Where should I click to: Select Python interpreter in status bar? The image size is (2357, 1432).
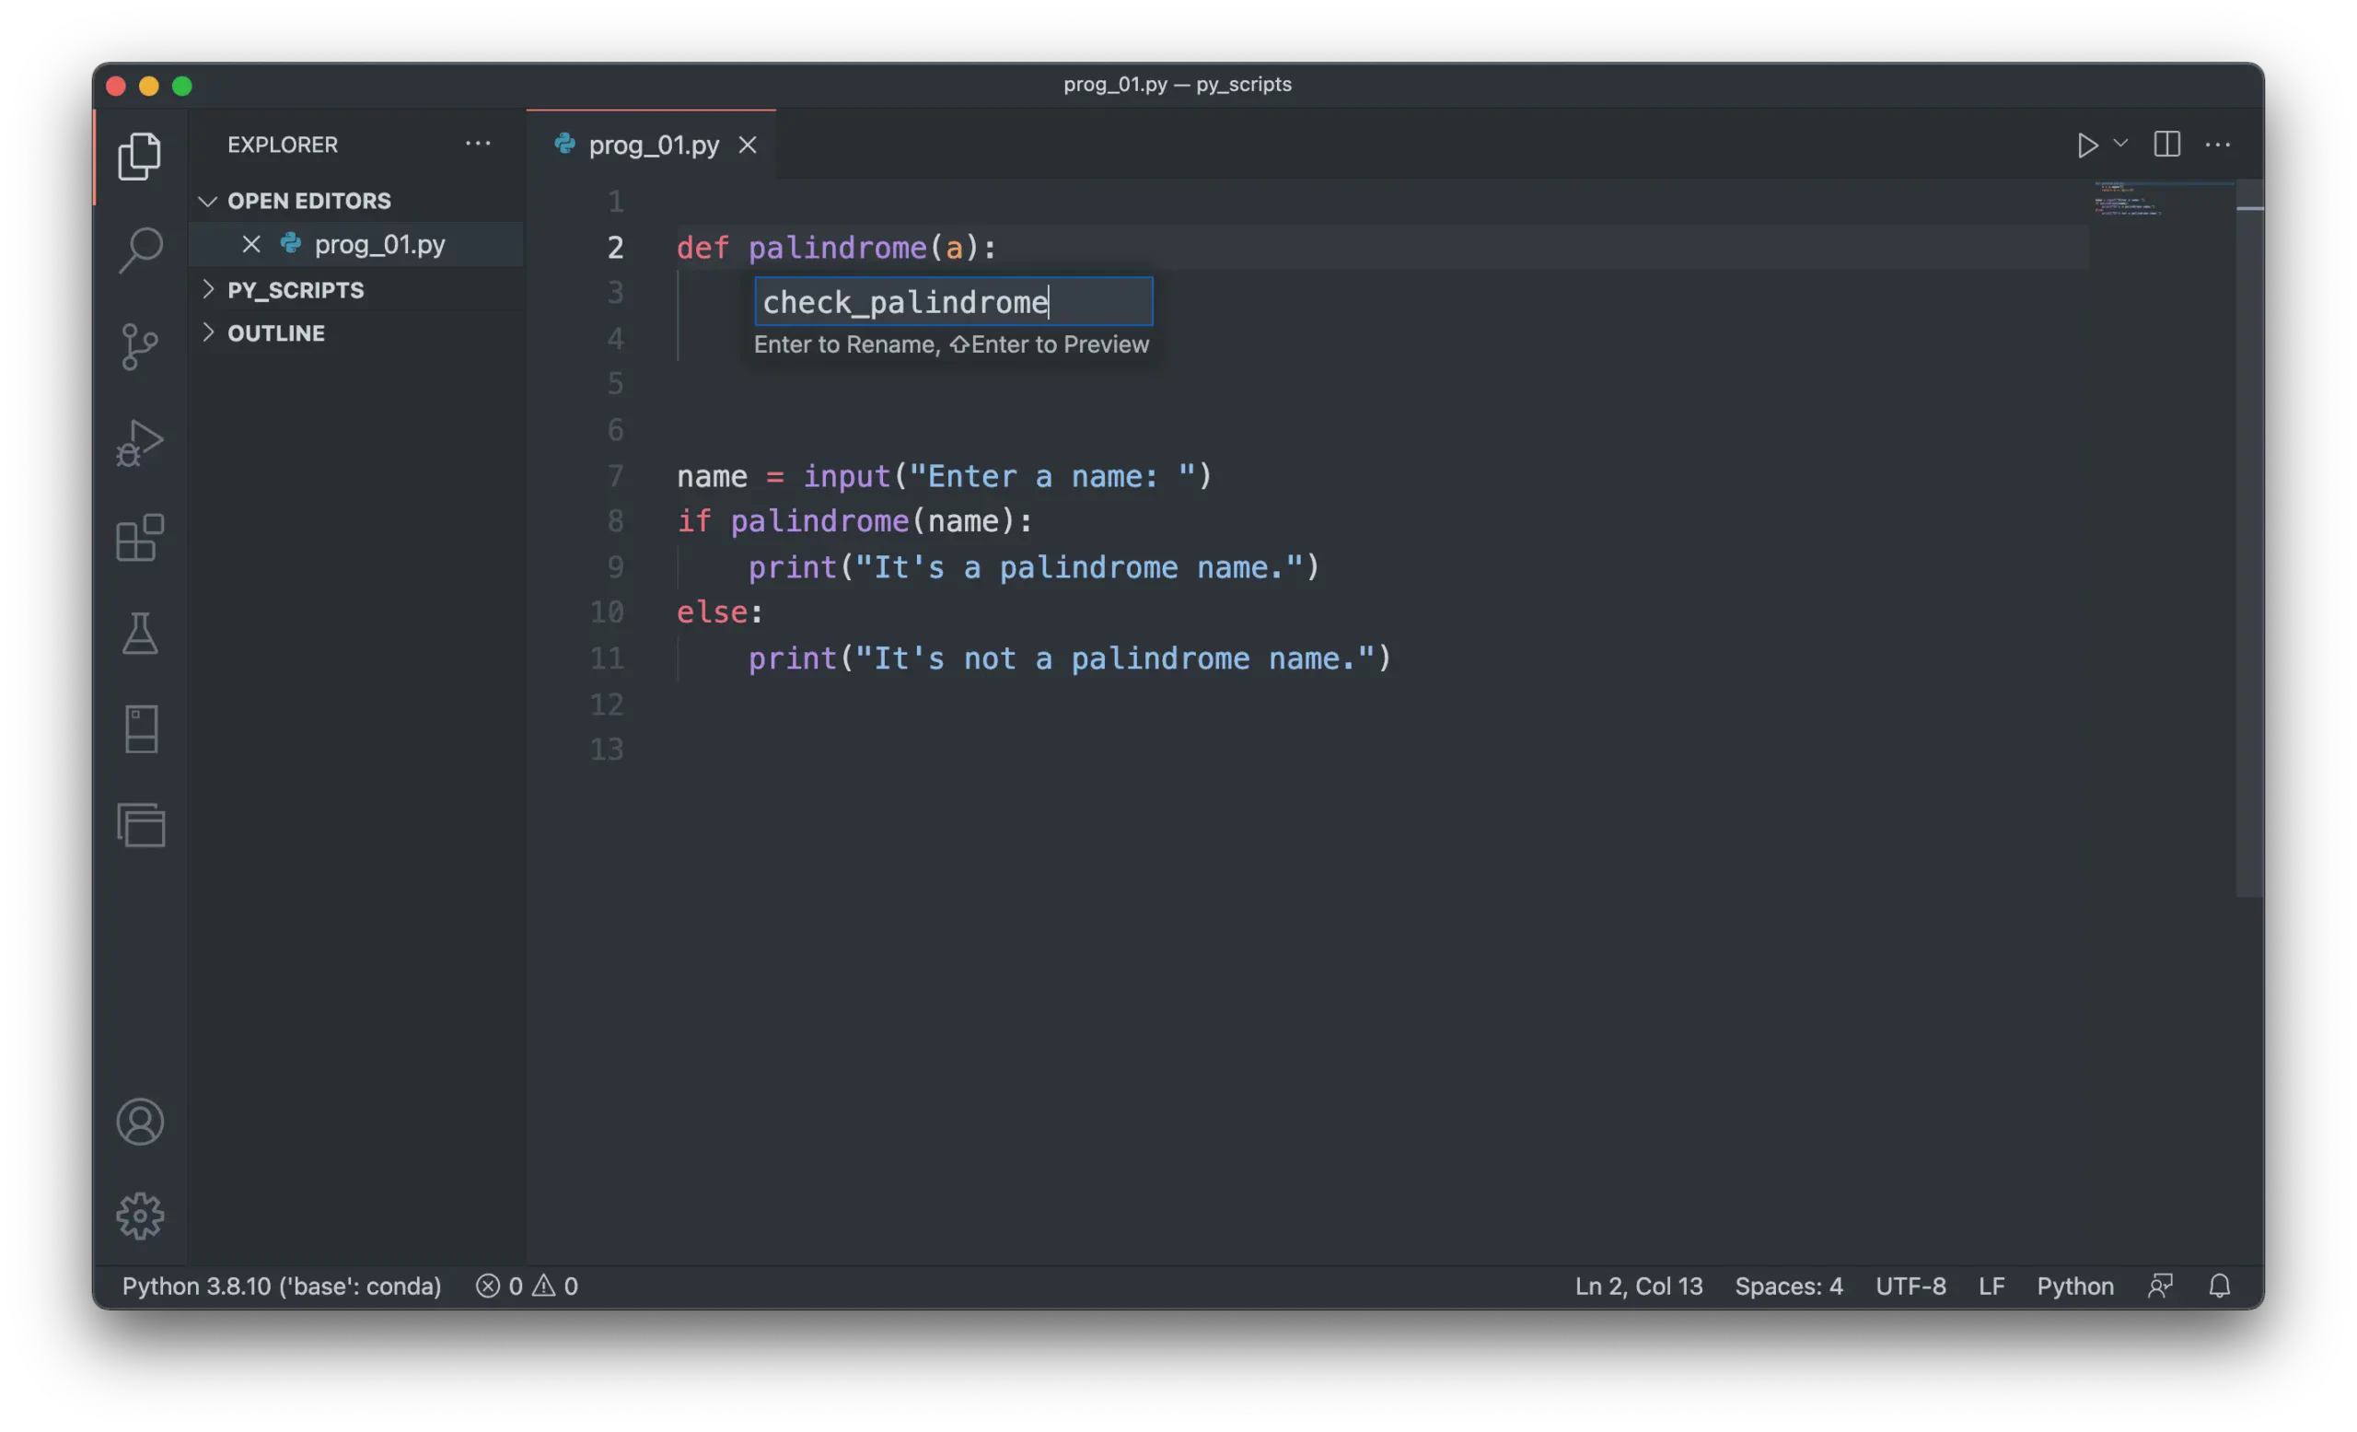coord(281,1286)
